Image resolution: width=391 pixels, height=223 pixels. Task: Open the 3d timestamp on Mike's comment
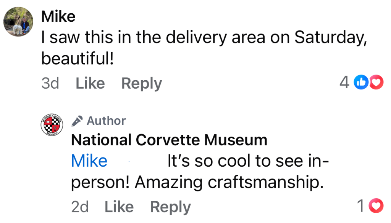(50, 83)
